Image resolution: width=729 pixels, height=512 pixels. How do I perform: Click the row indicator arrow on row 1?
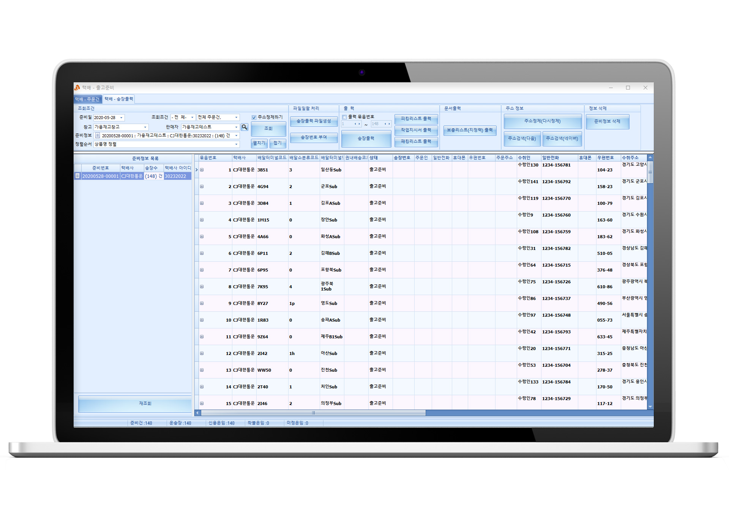click(197, 170)
